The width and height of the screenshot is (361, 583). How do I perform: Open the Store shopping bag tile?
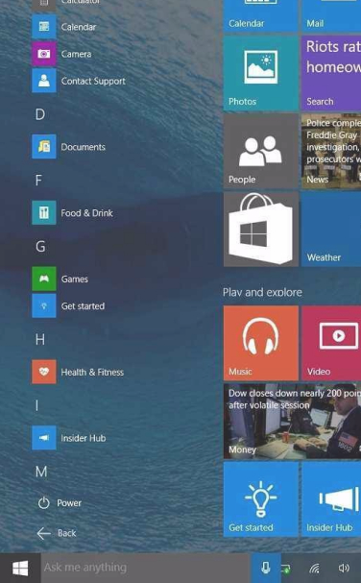261,229
